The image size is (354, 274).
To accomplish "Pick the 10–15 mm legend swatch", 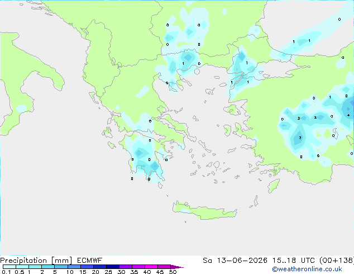I will [x=74, y=267].
